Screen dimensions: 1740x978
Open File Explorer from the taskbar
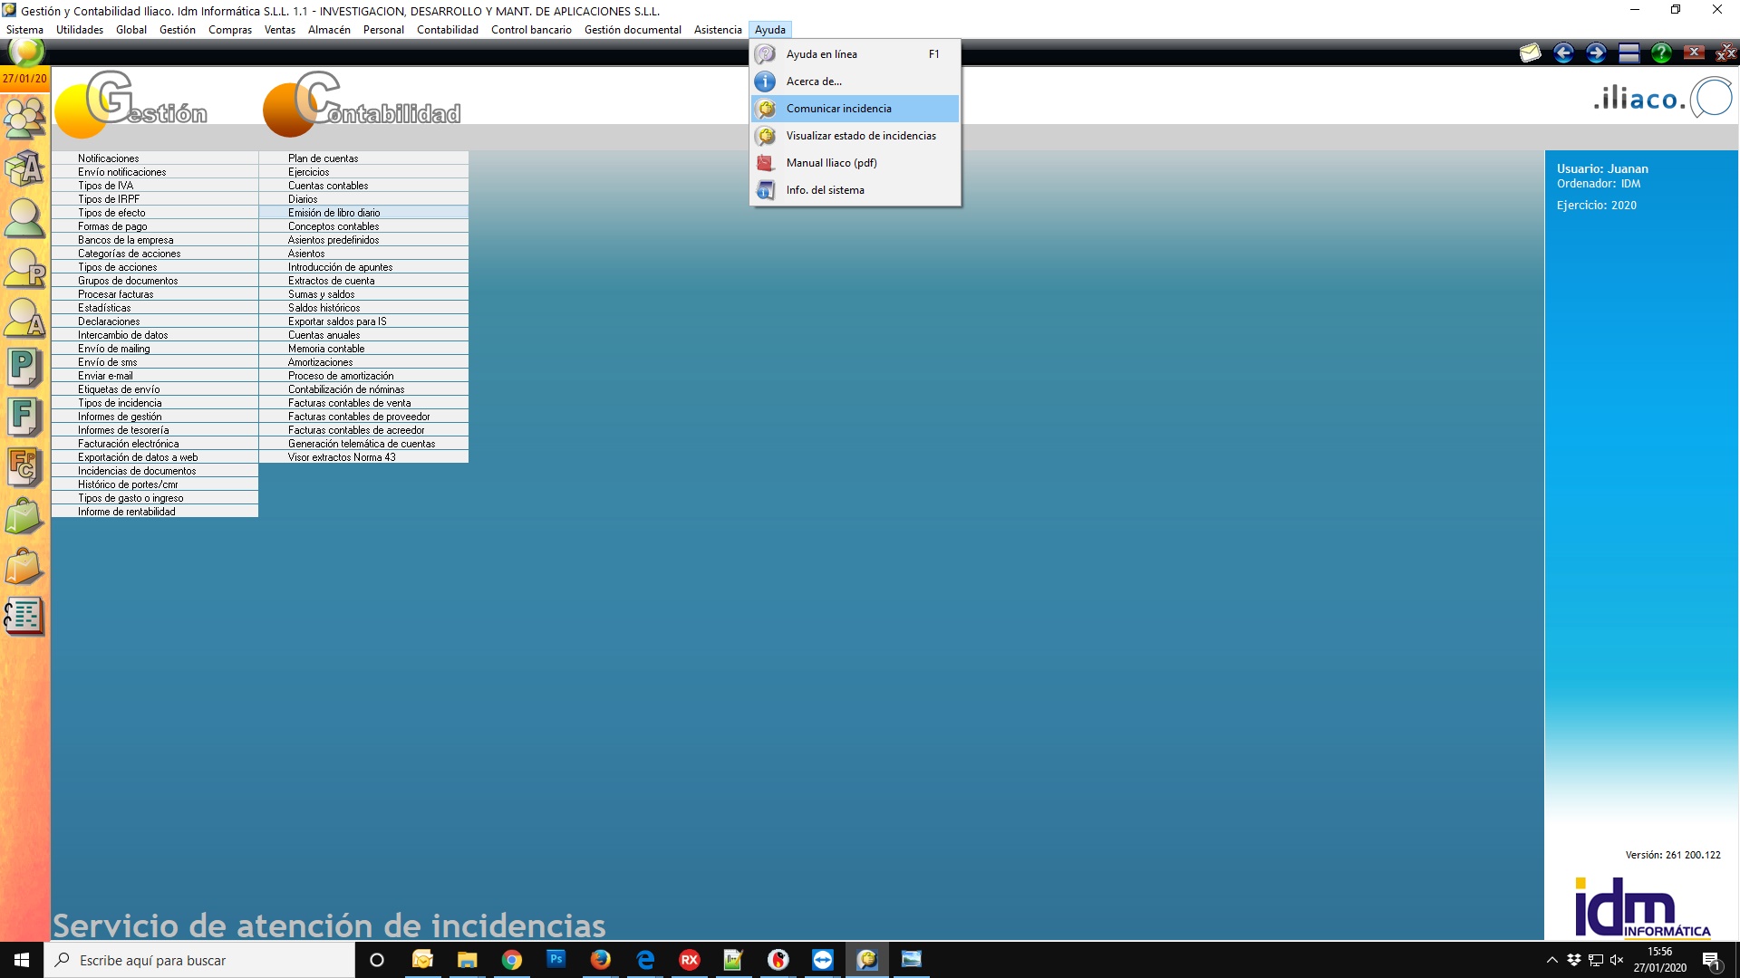point(468,960)
